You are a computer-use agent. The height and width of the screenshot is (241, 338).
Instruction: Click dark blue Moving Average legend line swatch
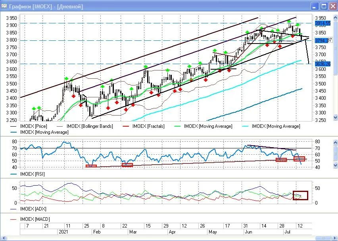tap(13, 133)
